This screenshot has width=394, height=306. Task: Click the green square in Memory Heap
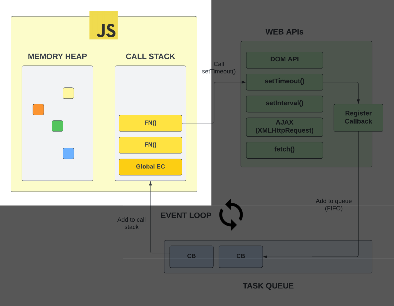point(57,126)
